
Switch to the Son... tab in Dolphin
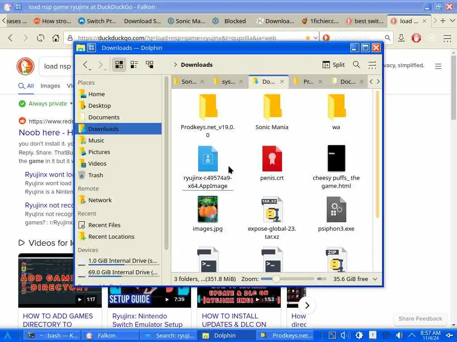[x=189, y=82]
